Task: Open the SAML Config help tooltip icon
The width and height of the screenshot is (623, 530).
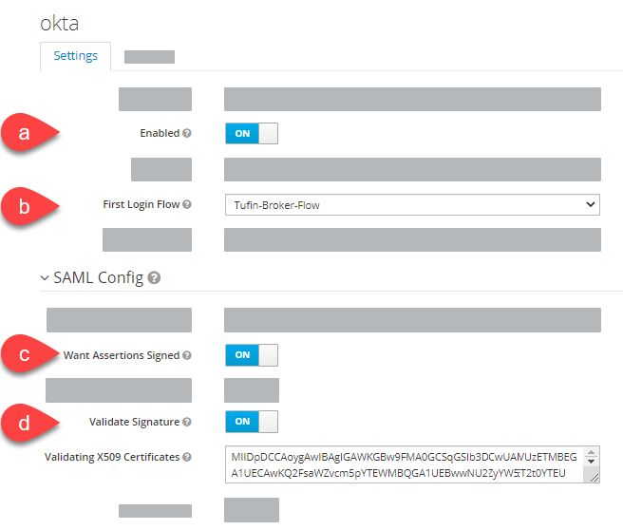Action: pyautogui.click(x=154, y=277)
